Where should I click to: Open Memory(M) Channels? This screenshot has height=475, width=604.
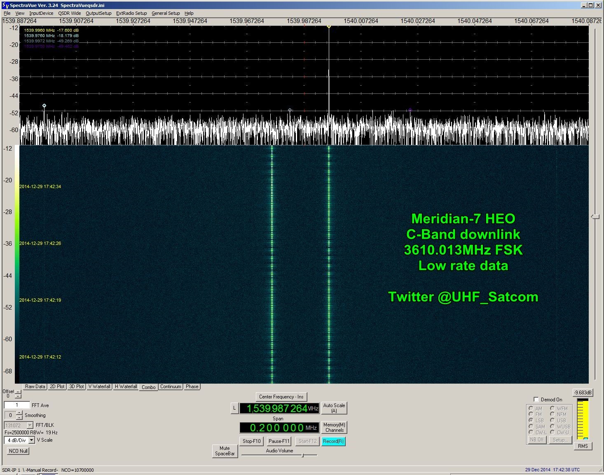tap(334, 427)
